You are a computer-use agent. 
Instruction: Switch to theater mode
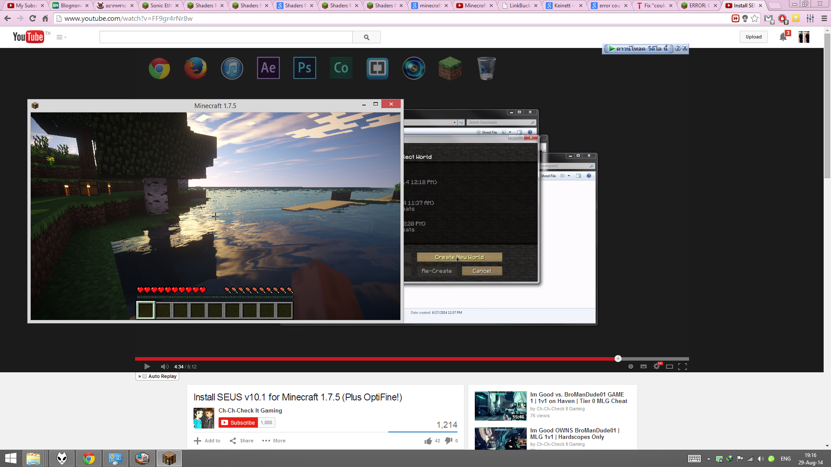click(x=670, y=367)
